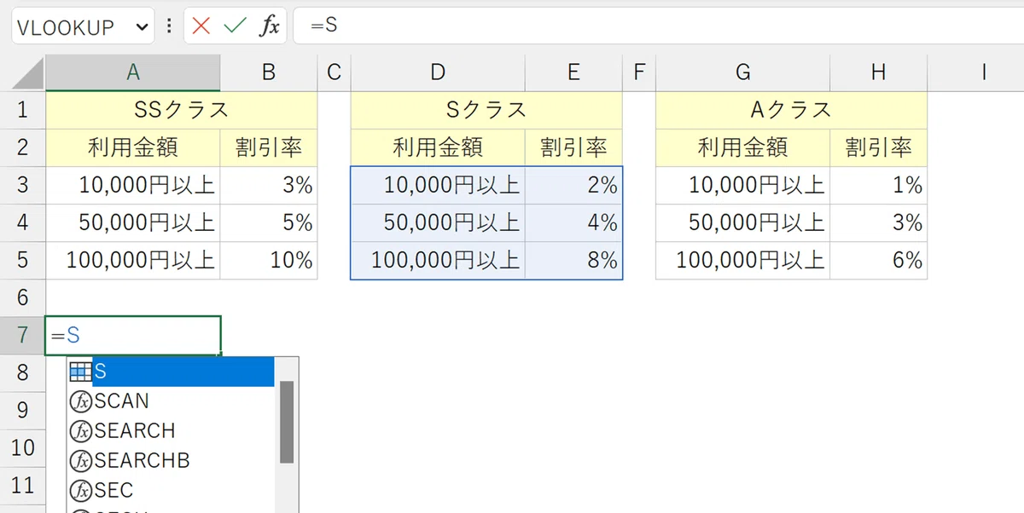Select column I header
The image size is (1024, 513).
coord(984,73)
